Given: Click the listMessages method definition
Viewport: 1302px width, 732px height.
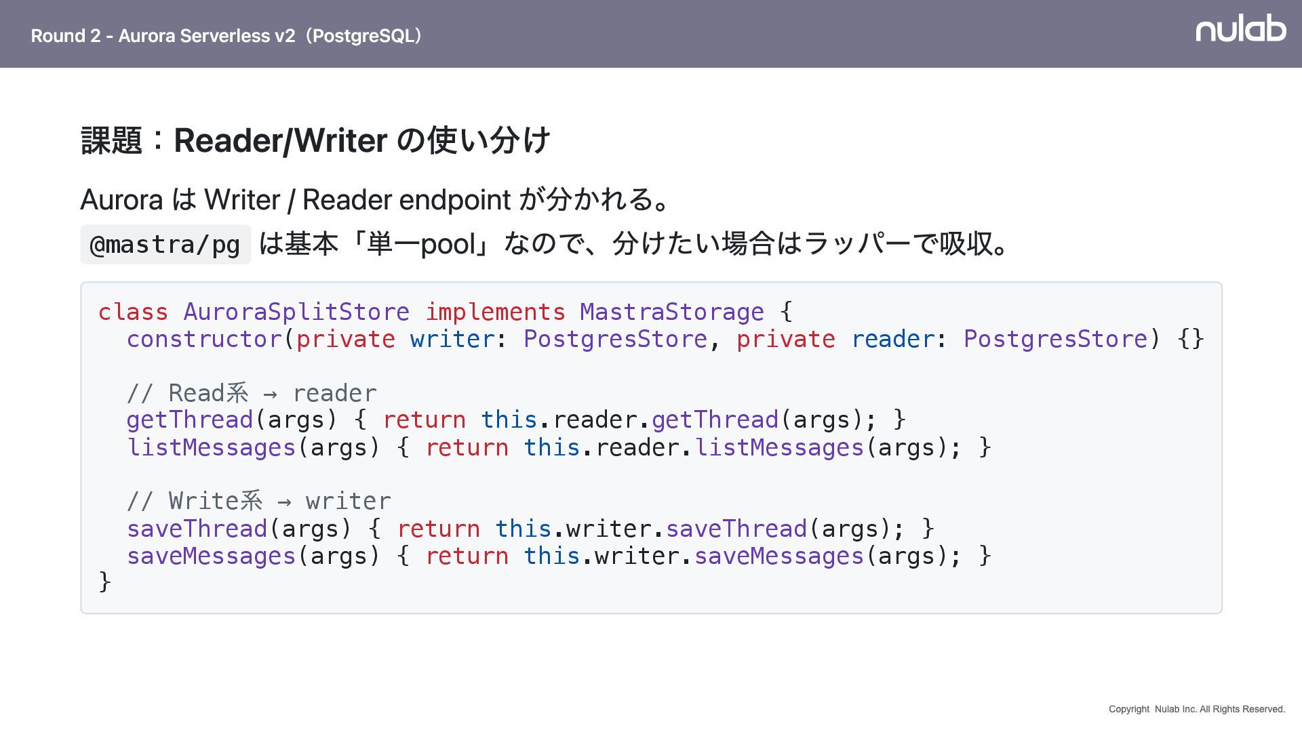Looking at the screenshot, I should click(x=211, y=447).
